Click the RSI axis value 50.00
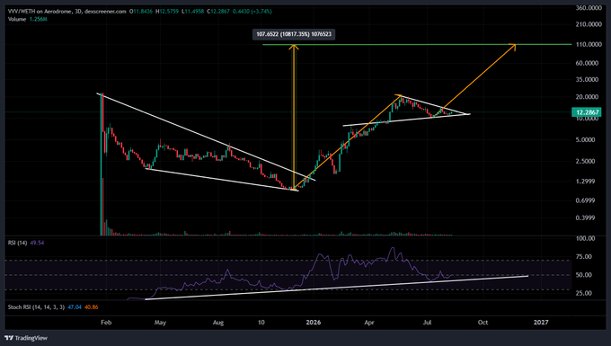Viewport: 611px width, 346px height. click(584, 275)
